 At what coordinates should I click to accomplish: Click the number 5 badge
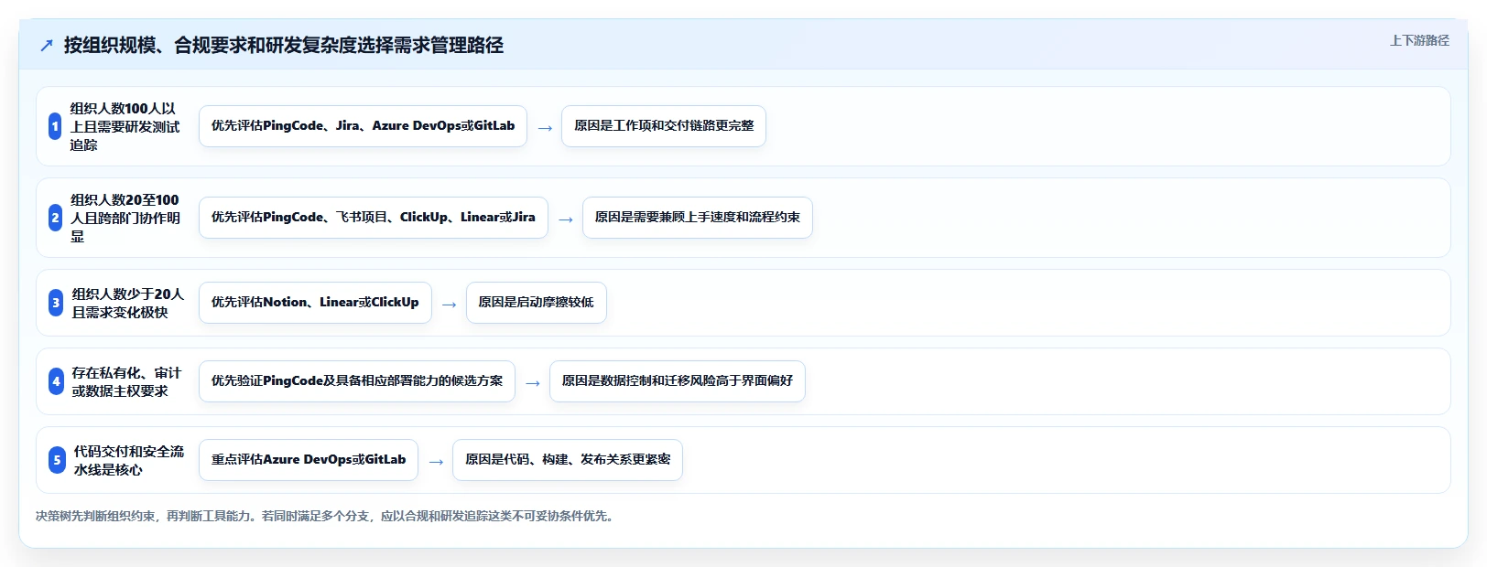tap(57, 460)
